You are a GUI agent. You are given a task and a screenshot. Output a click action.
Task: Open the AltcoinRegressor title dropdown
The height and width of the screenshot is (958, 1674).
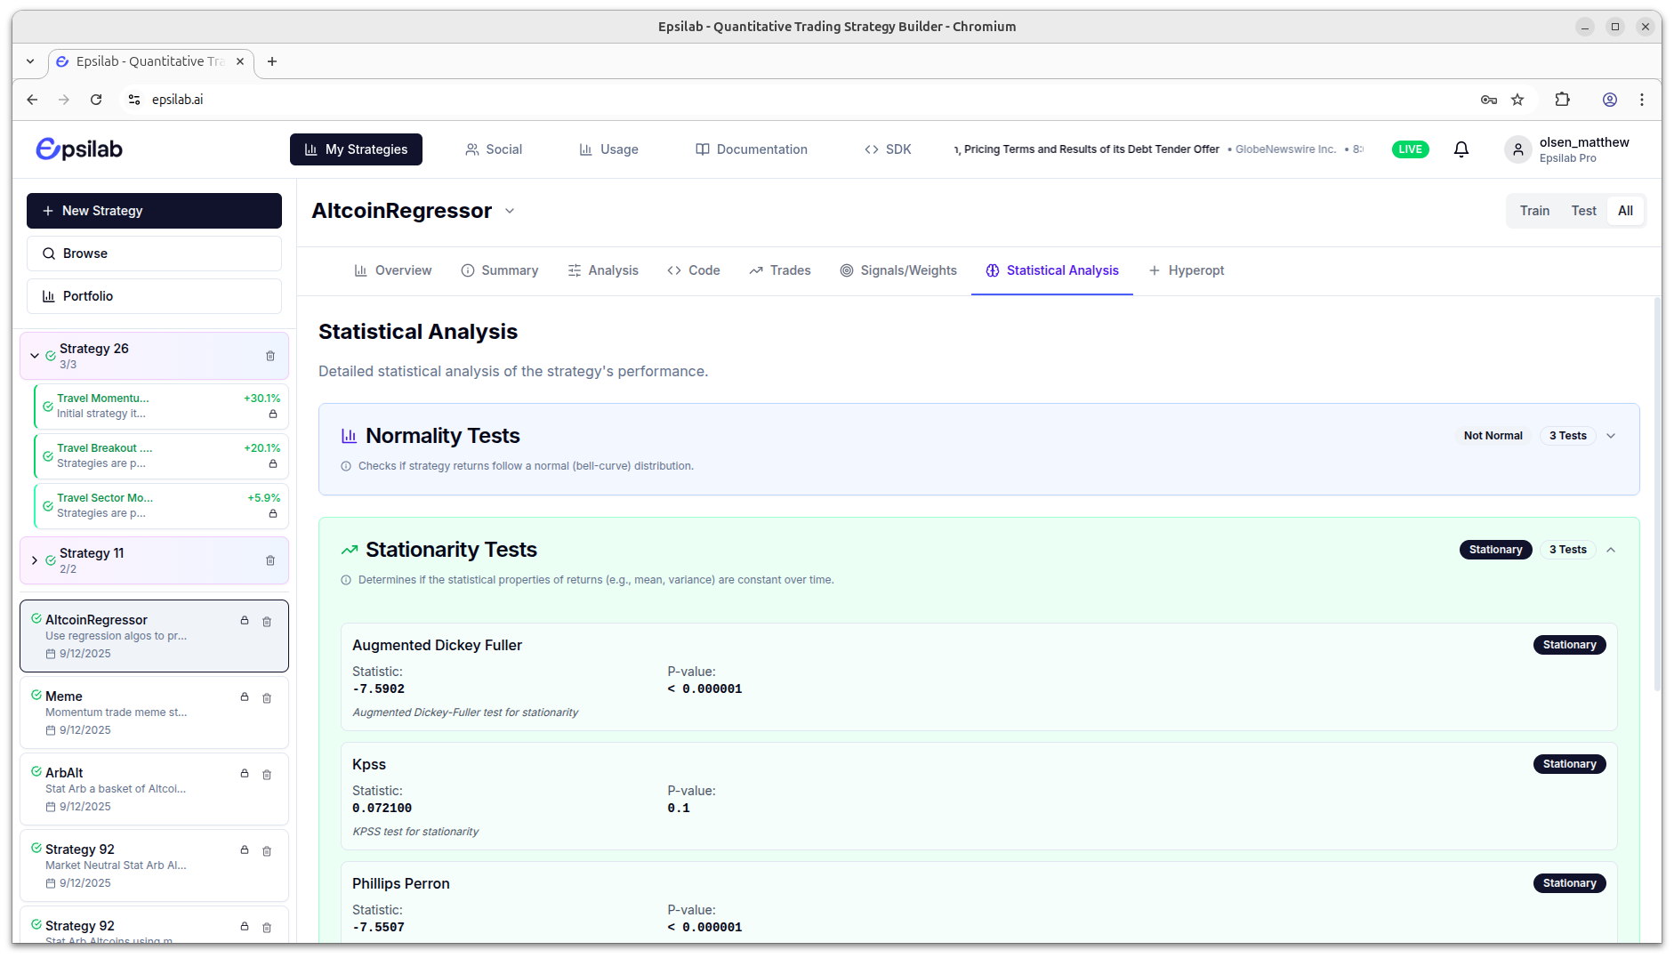(510, 211)
